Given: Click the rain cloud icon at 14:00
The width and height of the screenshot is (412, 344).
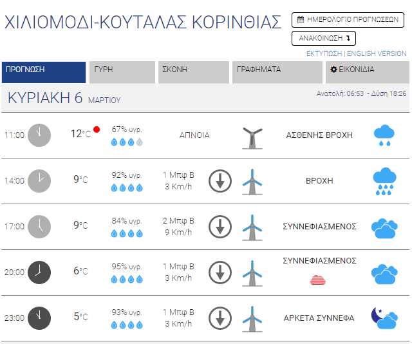Looking at the screenshot, I should tap(384, 181).
